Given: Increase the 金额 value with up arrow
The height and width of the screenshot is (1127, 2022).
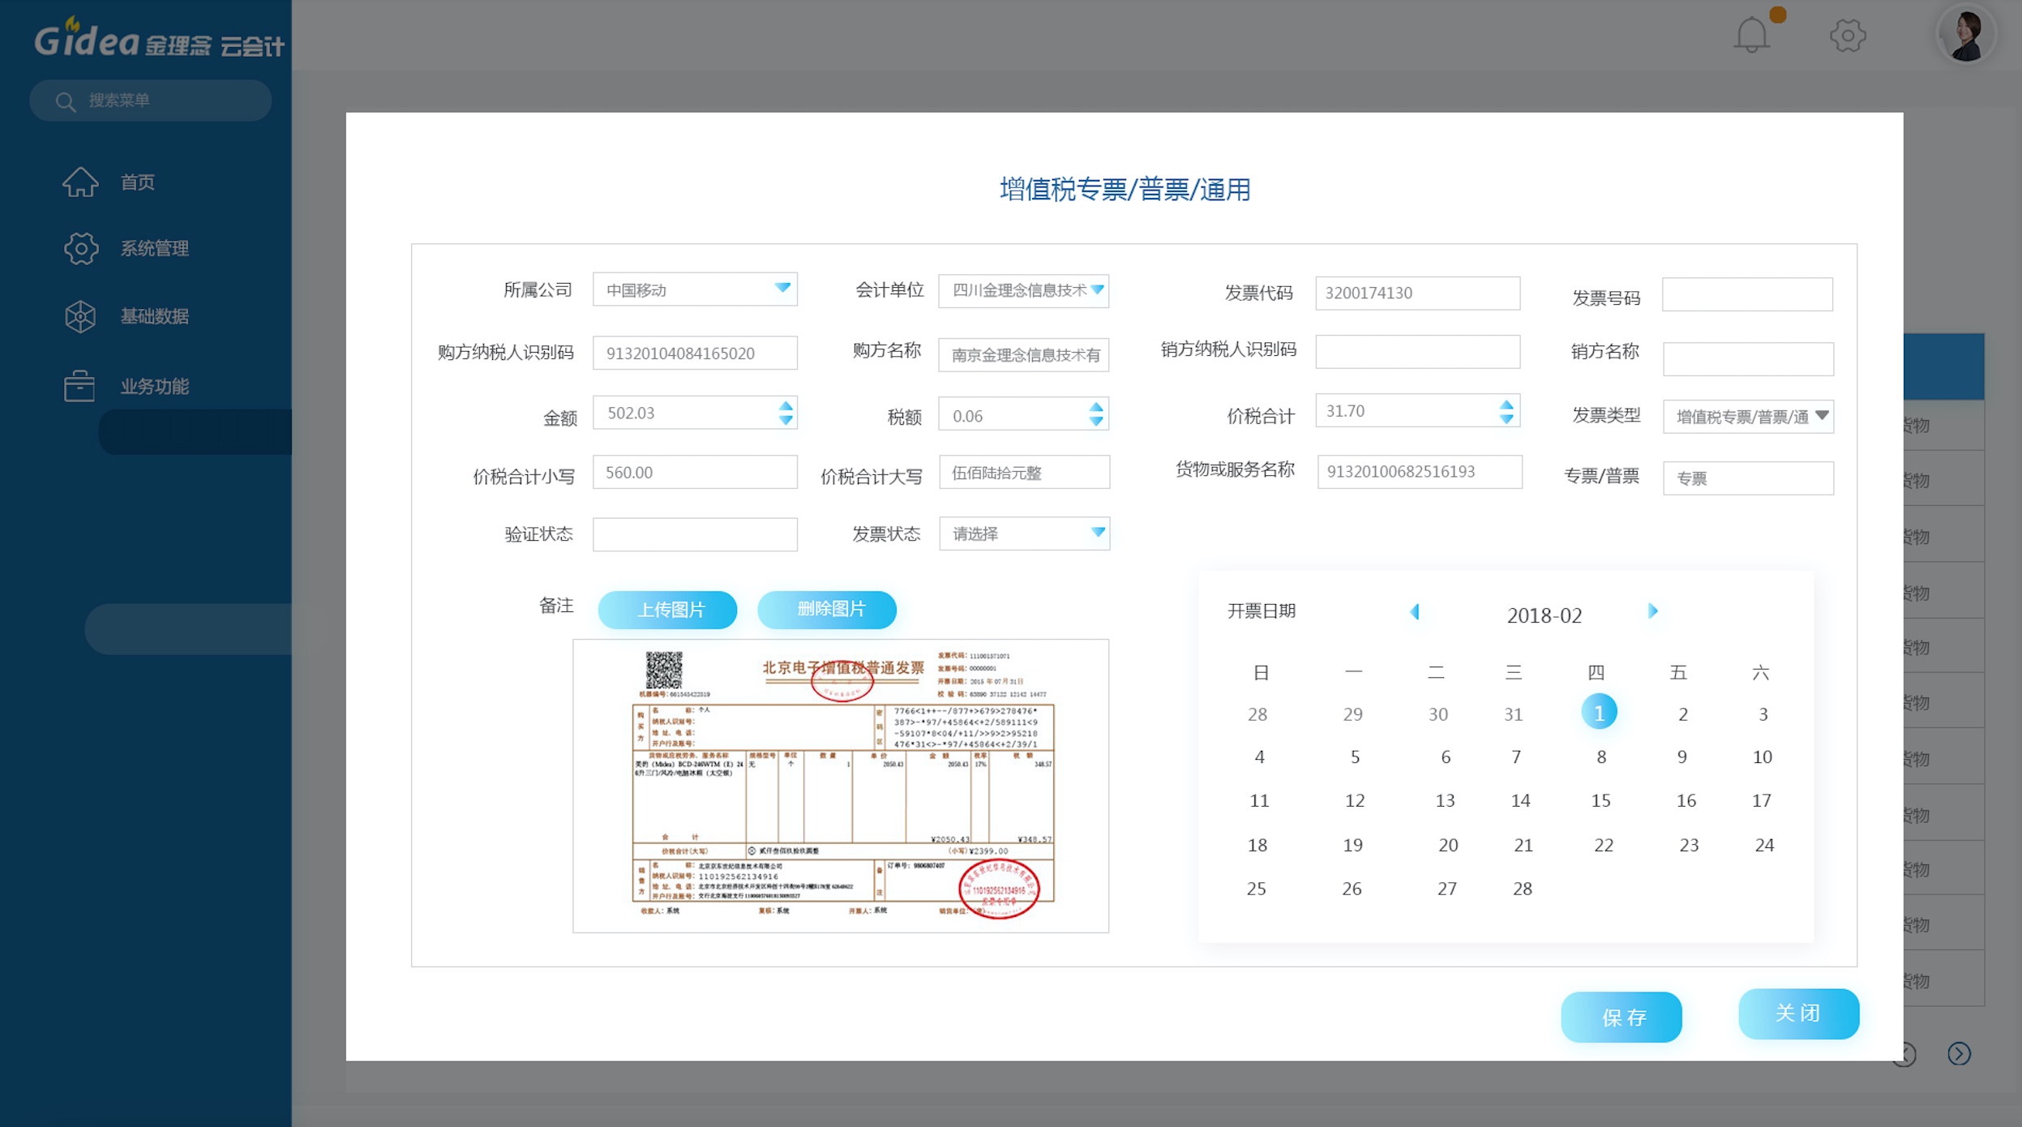Looking at the screenshot, I should 785,405.
